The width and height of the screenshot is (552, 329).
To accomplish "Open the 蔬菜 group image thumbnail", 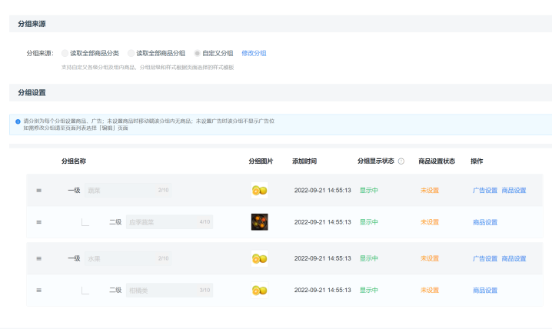I will click(x=259, y=191).
